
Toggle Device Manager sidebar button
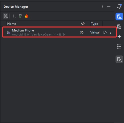pos(119,16)
